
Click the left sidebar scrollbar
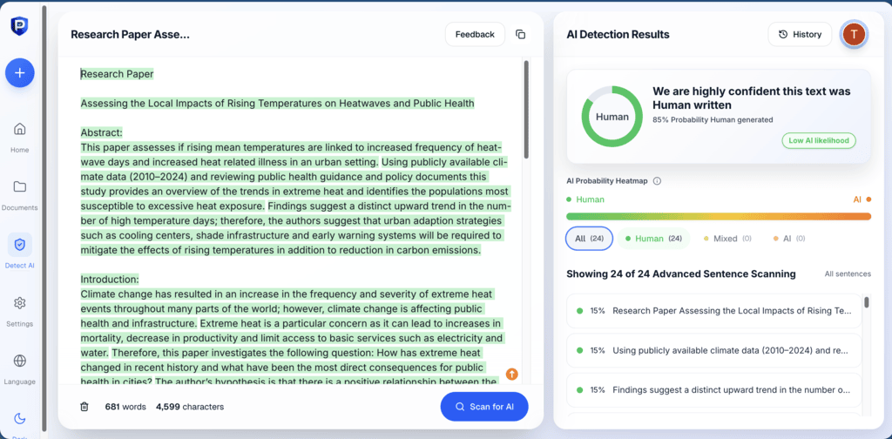click(44, 219)
